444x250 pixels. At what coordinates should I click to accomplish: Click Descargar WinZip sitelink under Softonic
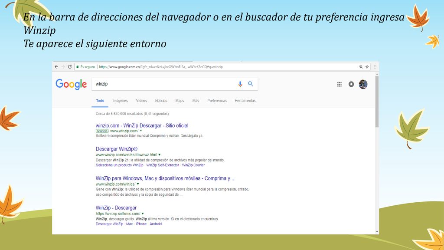pyautogui.click(x=110, y=224)
